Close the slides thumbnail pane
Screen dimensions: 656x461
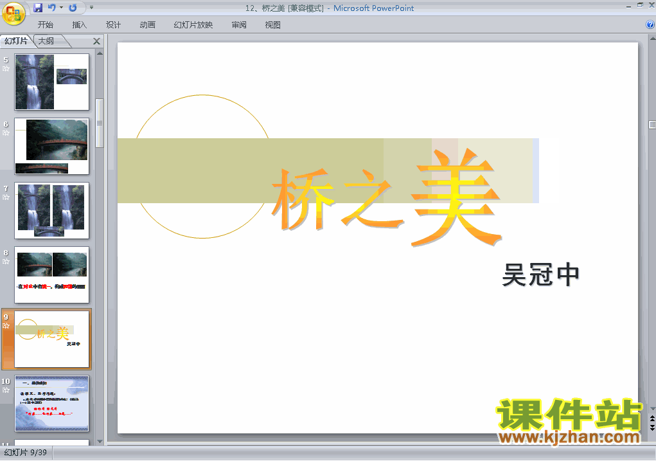pos(96,41)
